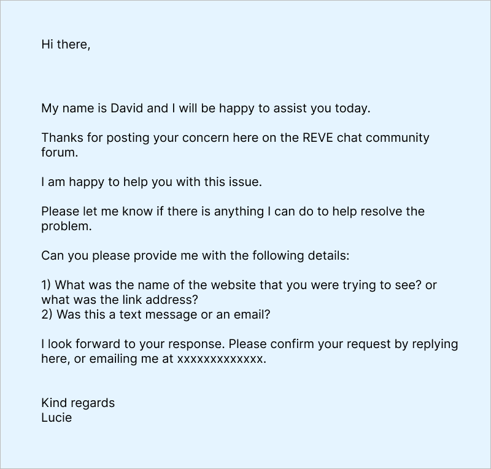Select the name David in the introduction

pyautogui.click(x=127, y=109)
